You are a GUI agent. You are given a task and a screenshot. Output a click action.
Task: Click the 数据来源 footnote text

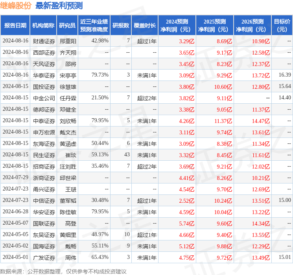pyautogui.click(x=63, y=271)
